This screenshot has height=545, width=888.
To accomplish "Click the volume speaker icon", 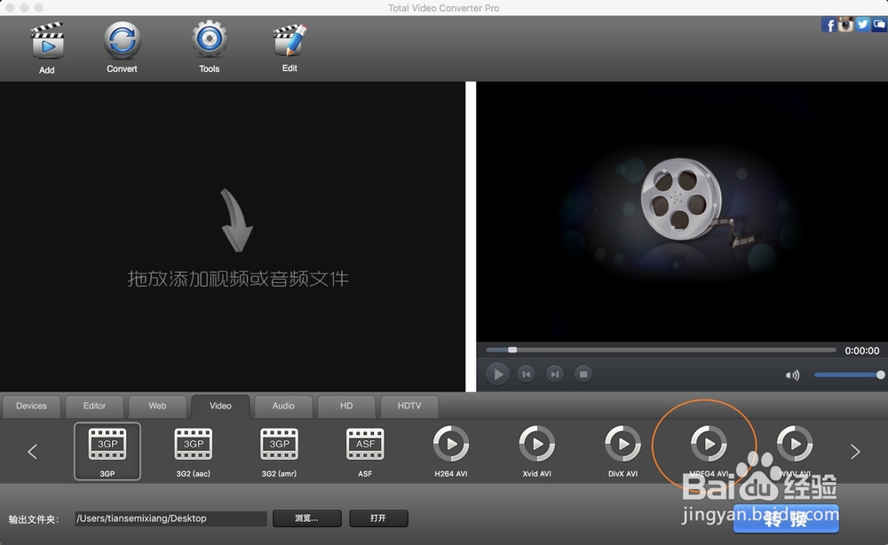I will [792, 375].
